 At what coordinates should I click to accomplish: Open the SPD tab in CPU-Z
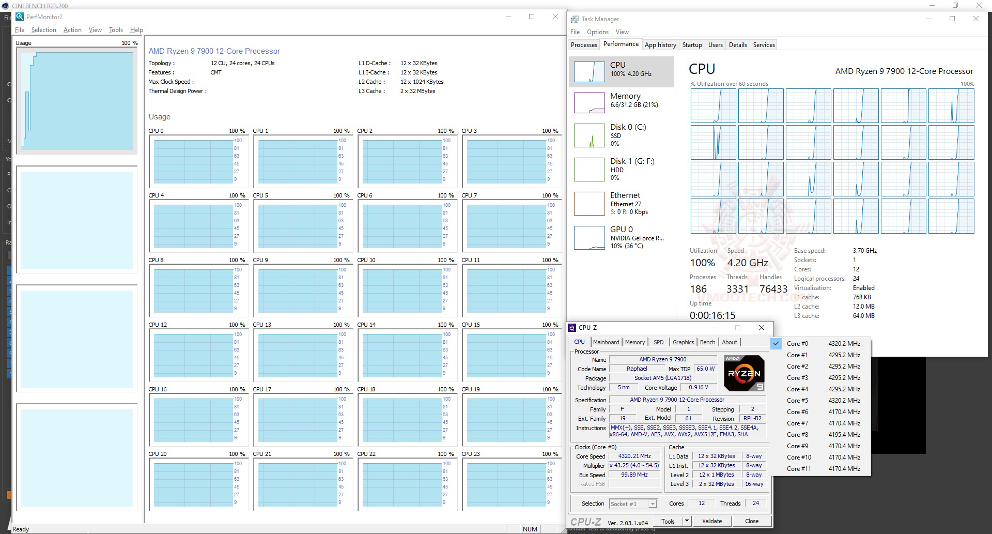click(x=658, y=342)
